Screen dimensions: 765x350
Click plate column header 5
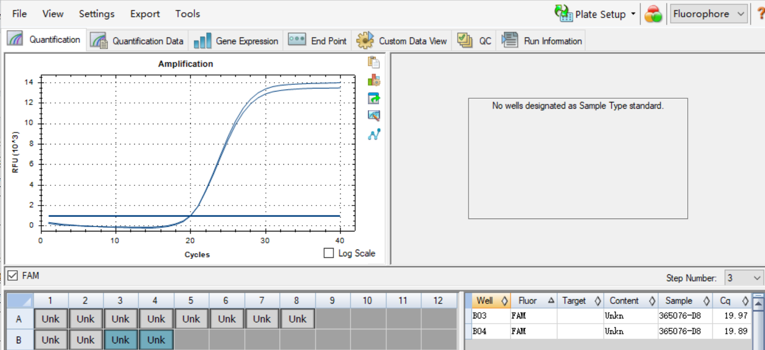pos(191,300)
